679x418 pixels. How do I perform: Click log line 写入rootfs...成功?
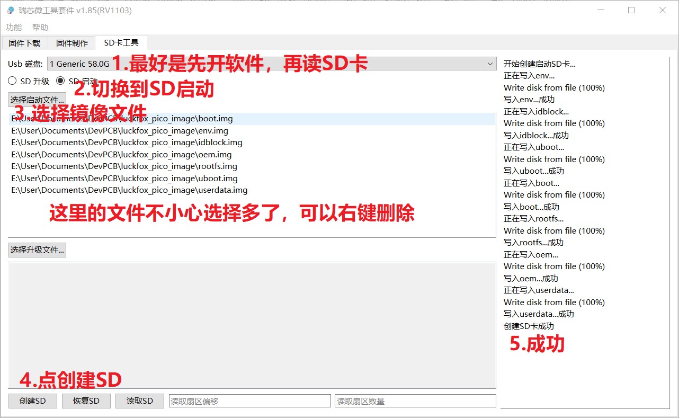533,243
